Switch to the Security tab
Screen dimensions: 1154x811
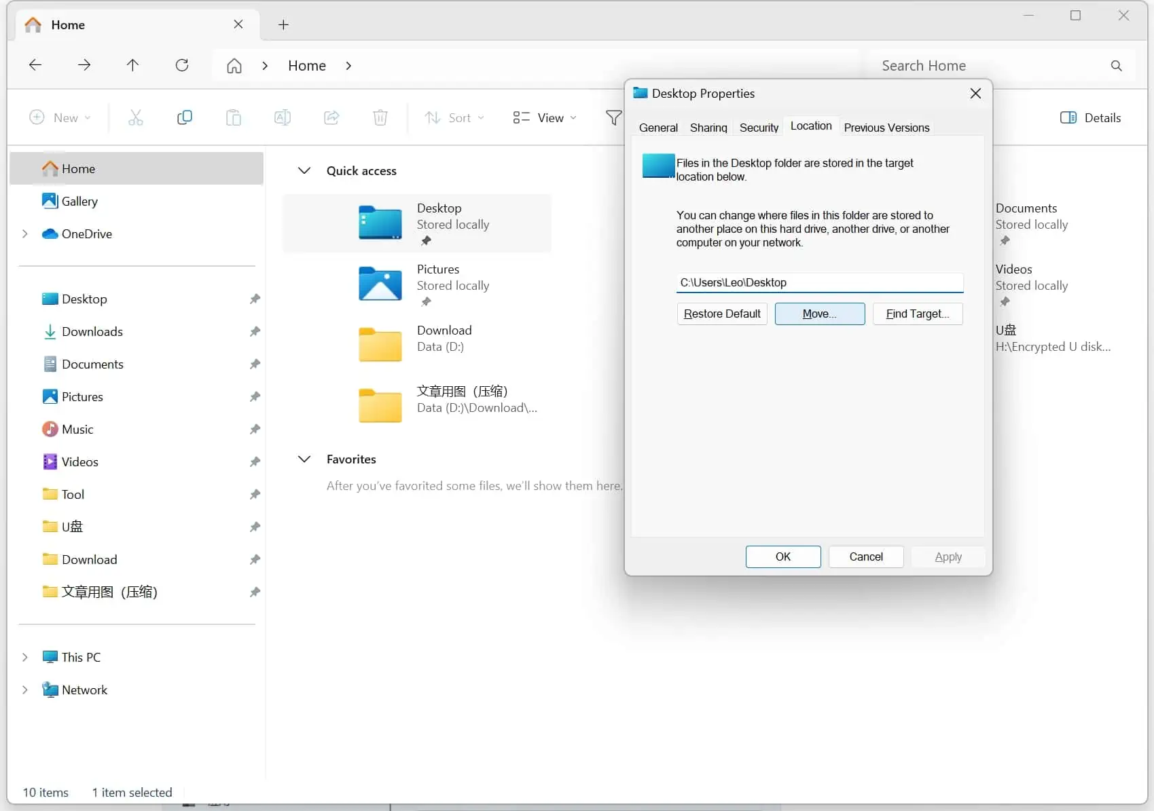coord(759,128)
